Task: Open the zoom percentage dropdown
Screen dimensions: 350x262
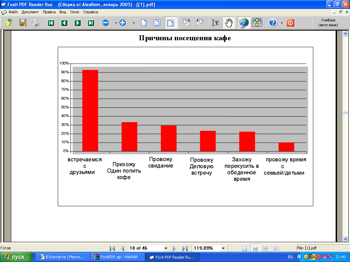Action: pos(223,248)
